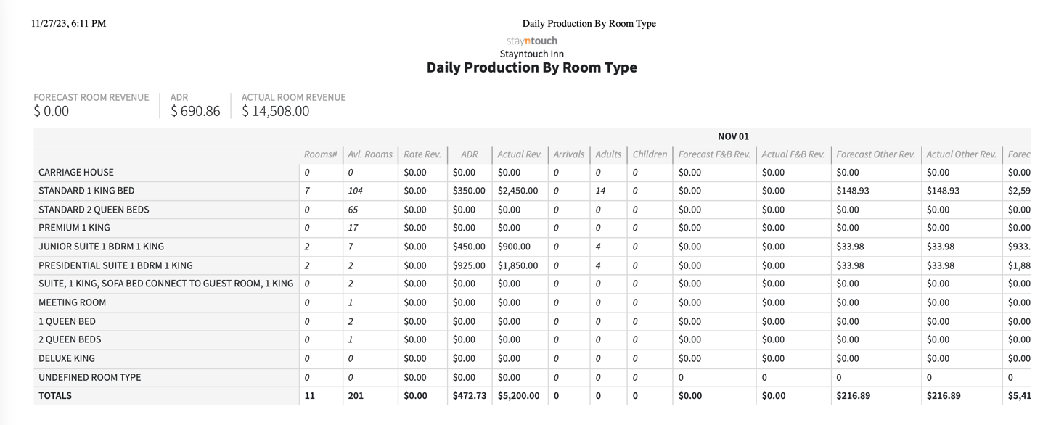Select the Stayntouch Inn property name
Screen dimensions: 1064x425
tap(532, 54)
